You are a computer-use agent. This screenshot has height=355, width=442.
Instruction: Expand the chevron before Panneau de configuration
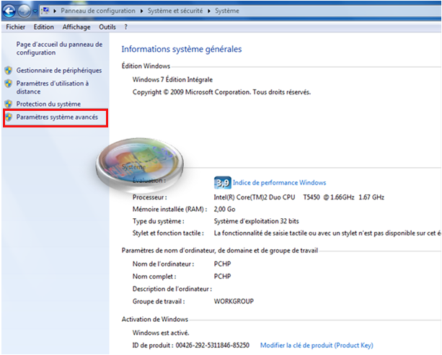tap(55, 11)
